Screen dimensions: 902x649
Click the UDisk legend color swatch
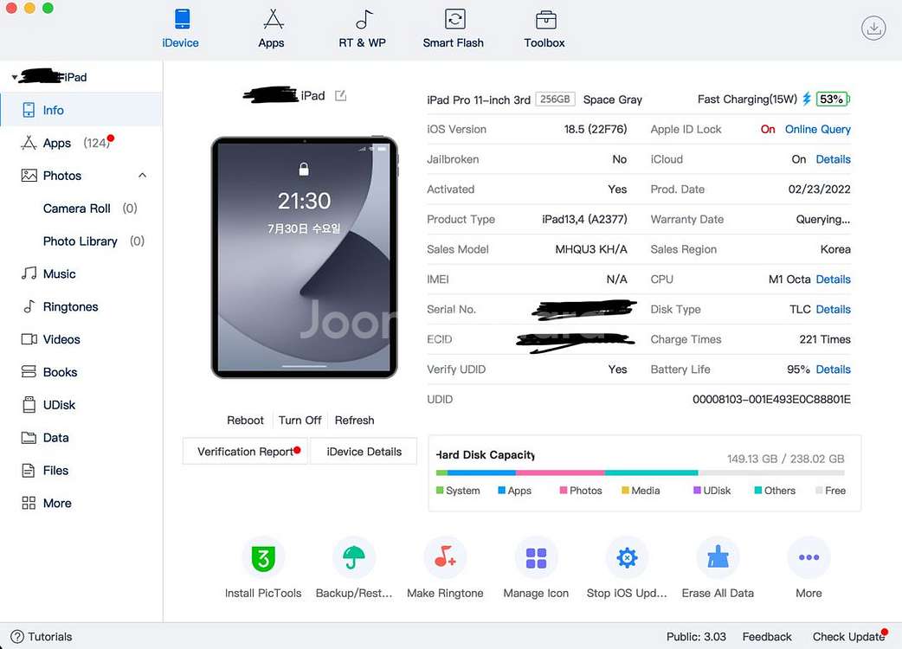tap(697, 491)
